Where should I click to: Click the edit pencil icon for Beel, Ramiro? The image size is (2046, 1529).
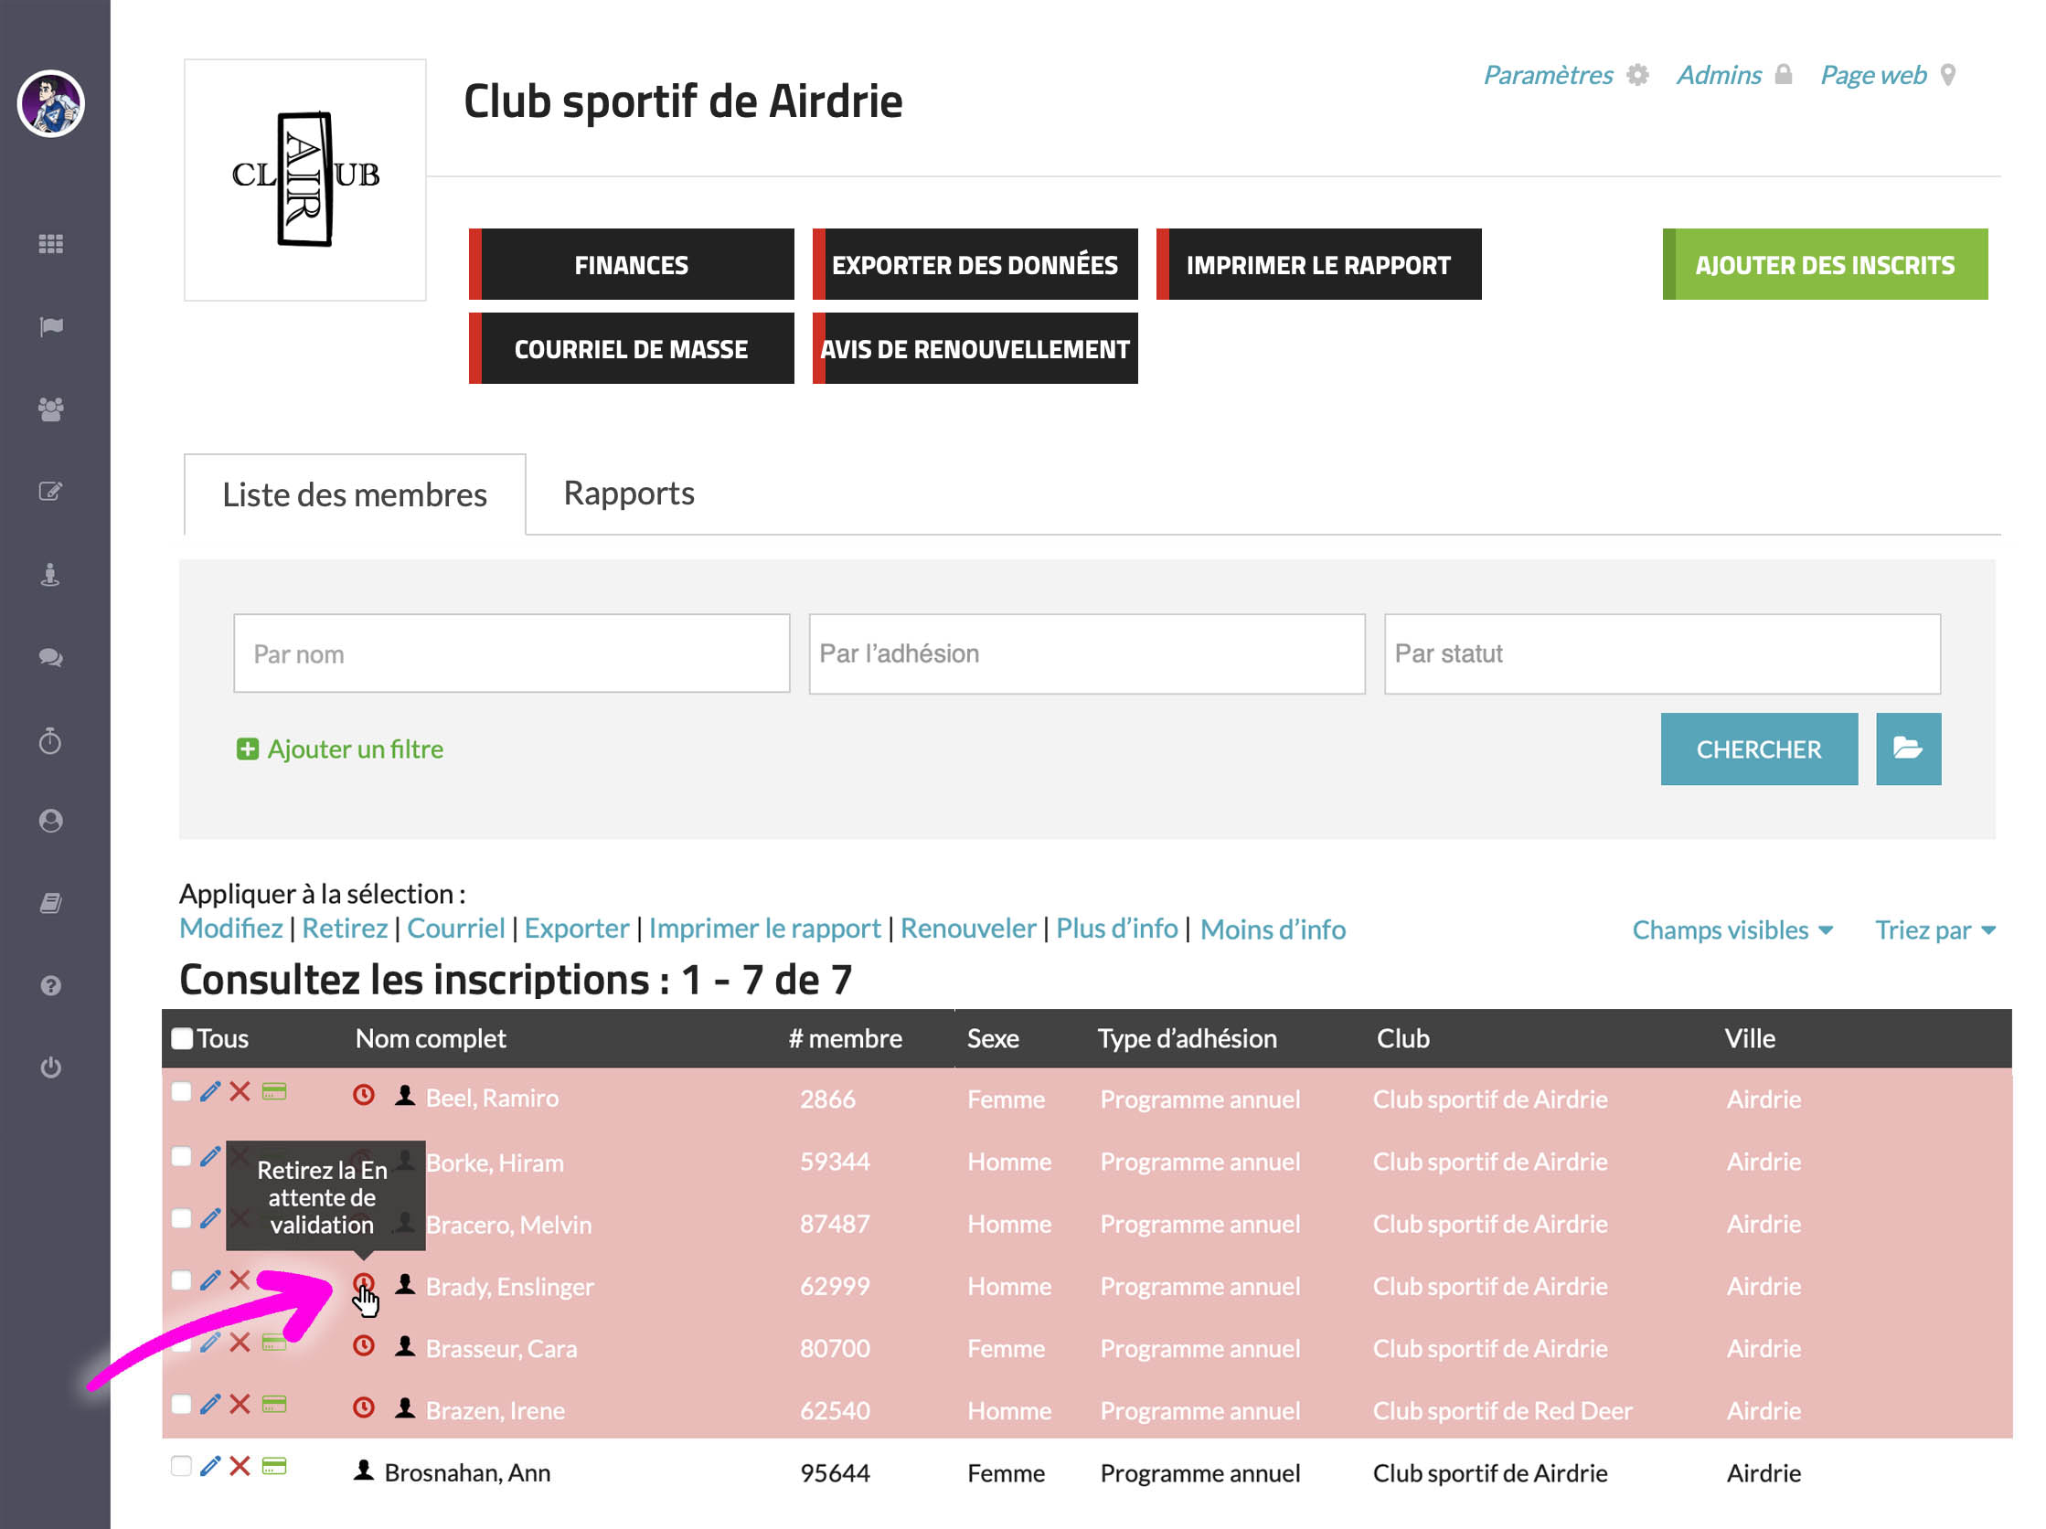[211, 1092]
